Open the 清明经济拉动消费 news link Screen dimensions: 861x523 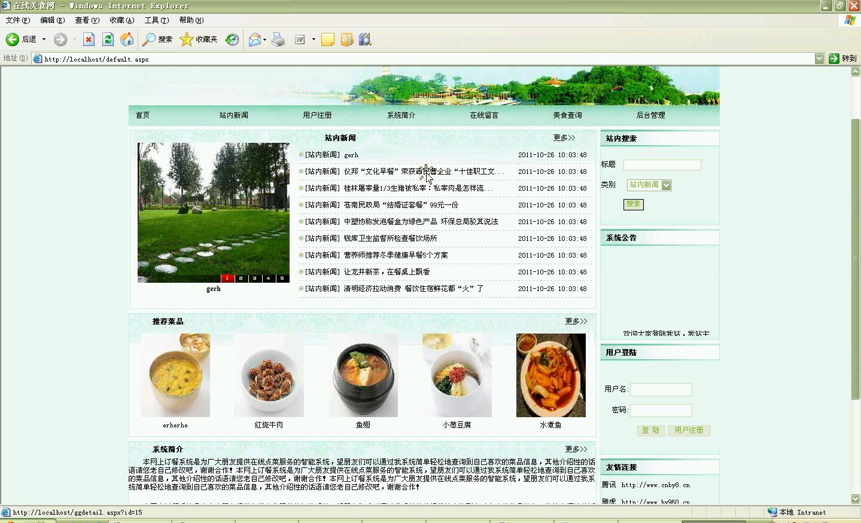click(413, 289)
